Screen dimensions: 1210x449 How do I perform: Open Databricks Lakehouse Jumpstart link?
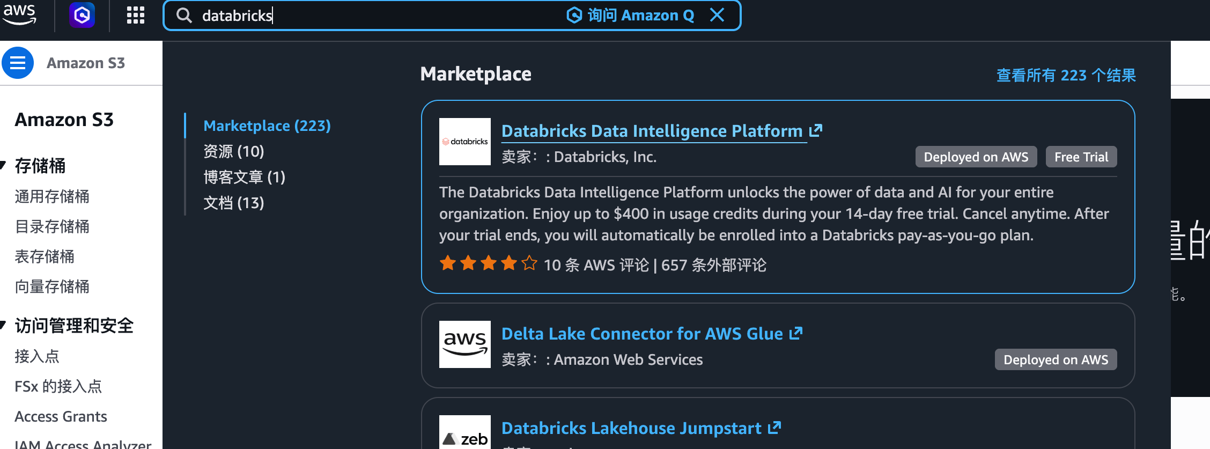631,428
